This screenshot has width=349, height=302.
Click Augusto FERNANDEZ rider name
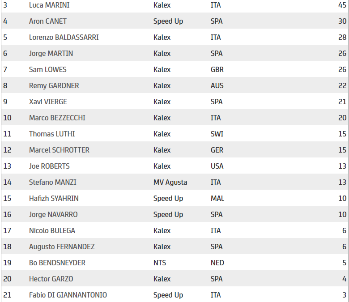(x=62, y=247)
